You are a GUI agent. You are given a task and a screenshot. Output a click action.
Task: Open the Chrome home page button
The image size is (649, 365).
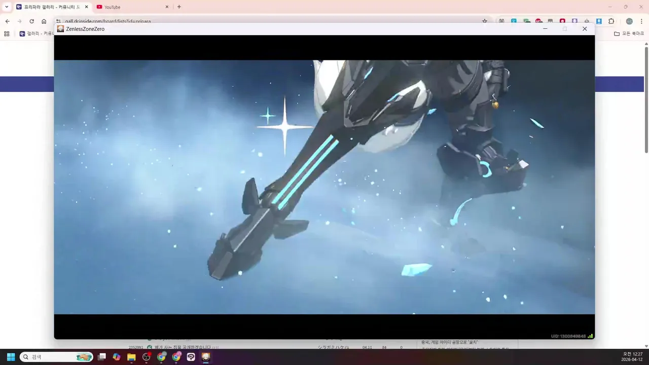click(x=44, y=21)
